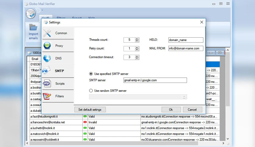Open the Proxy settings section
This screenshot has width=255, height=147.
point(58,46)
